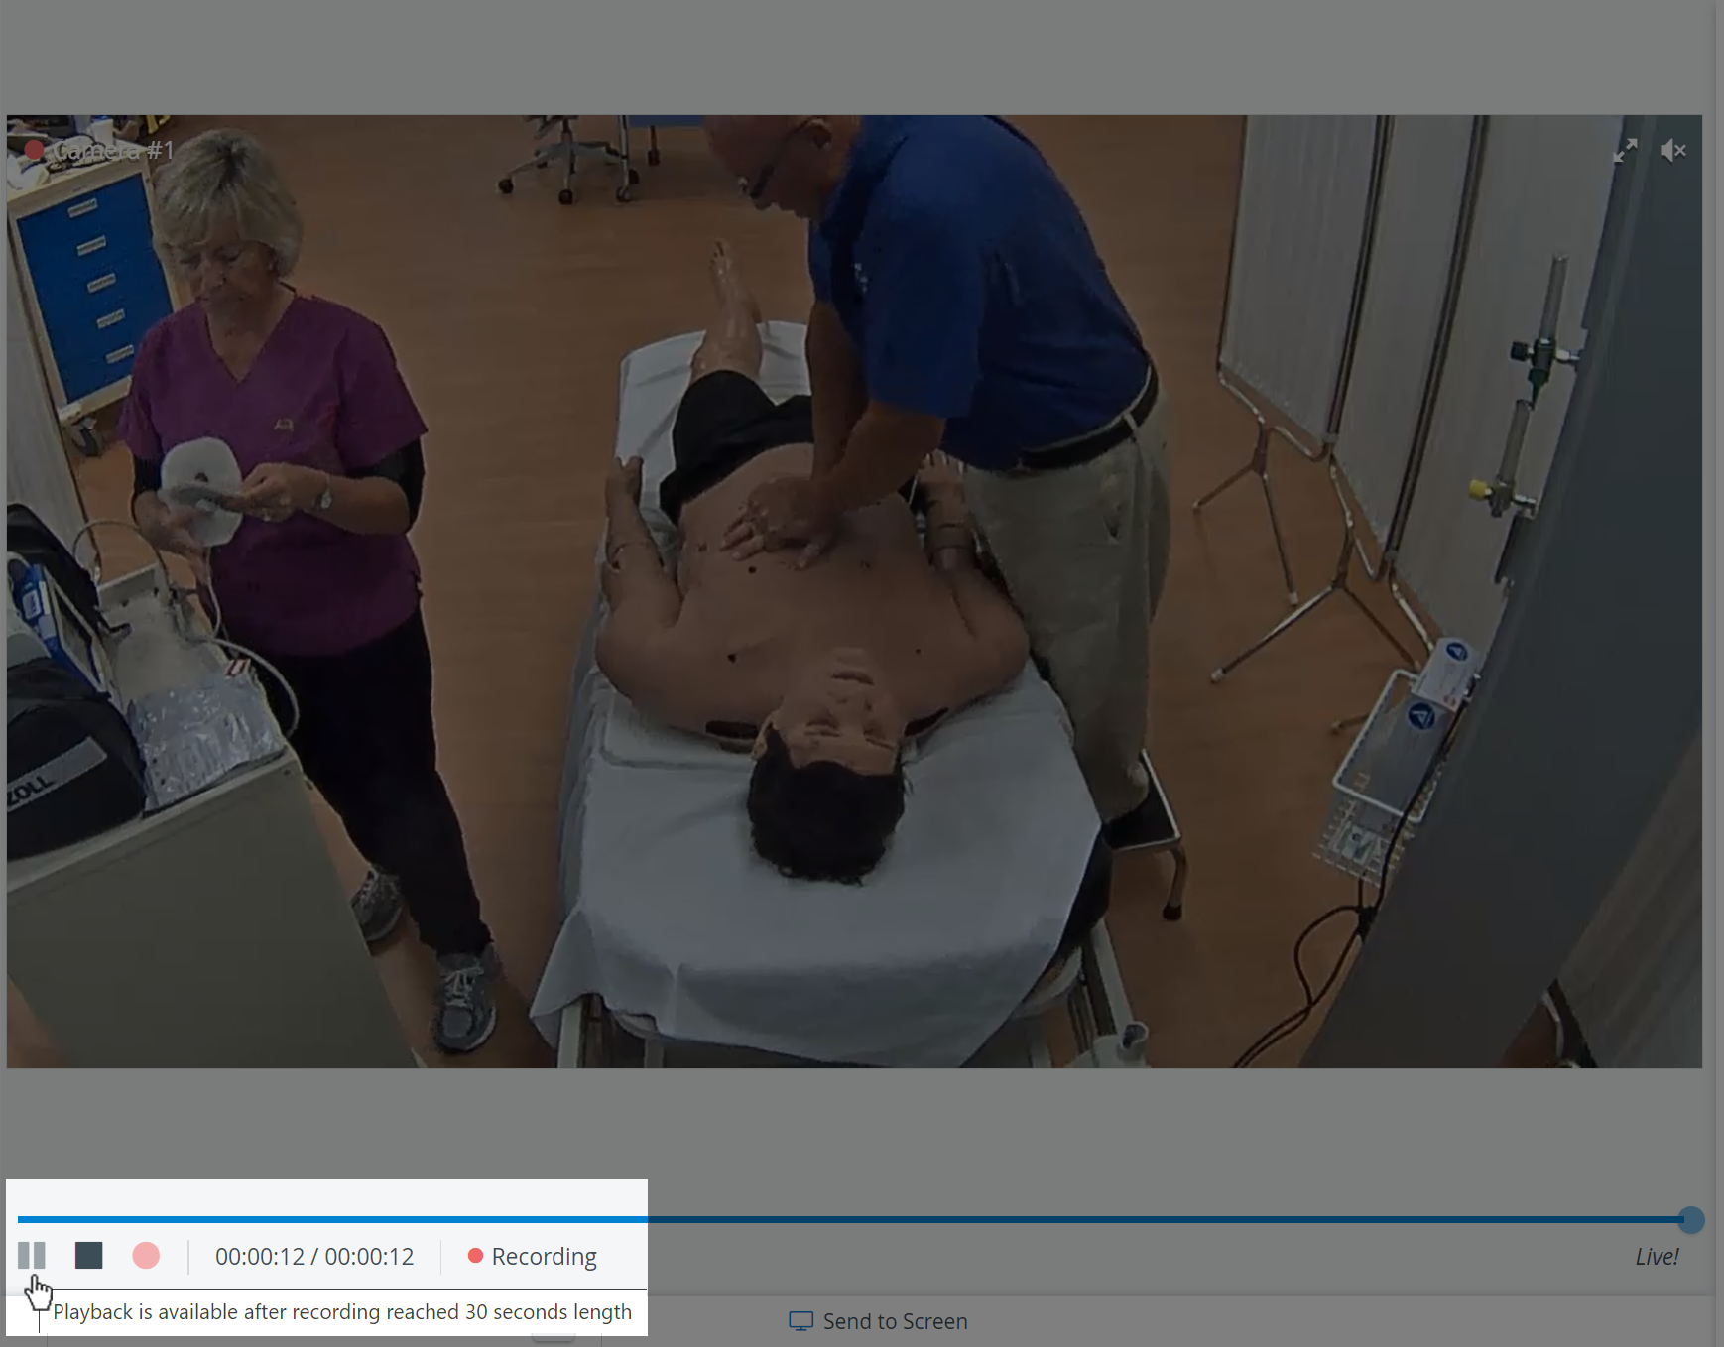Viewport: 1724px width, 1347px height.
Task: Click the red dot beside Recording text
Action: tap(475, 1256)
